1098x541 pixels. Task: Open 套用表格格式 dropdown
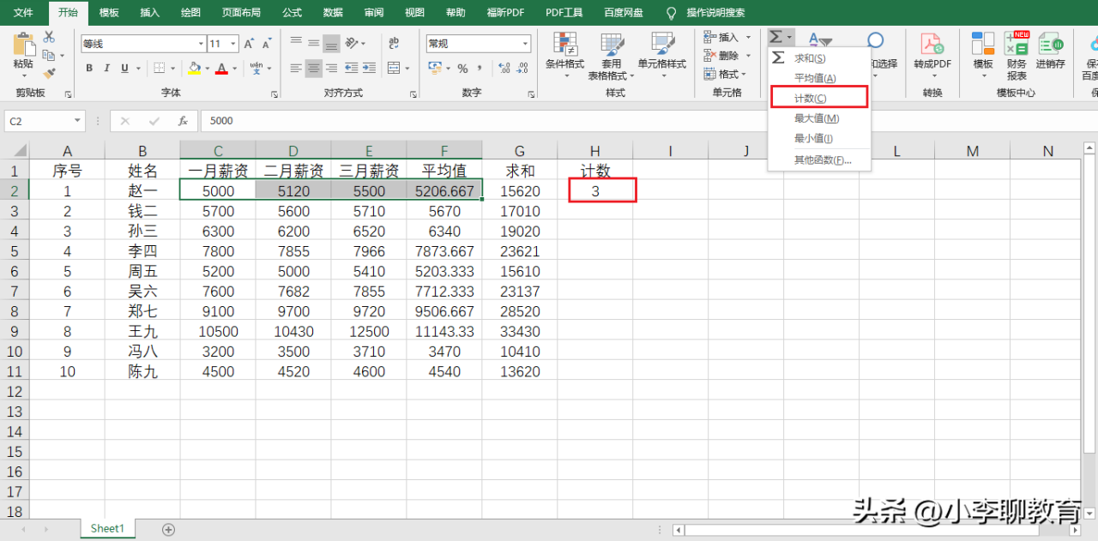tap(612, 57)
